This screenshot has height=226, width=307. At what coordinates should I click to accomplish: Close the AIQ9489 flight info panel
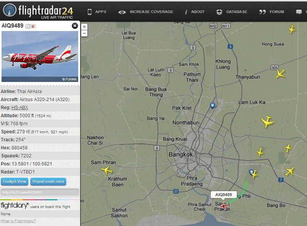75,26
